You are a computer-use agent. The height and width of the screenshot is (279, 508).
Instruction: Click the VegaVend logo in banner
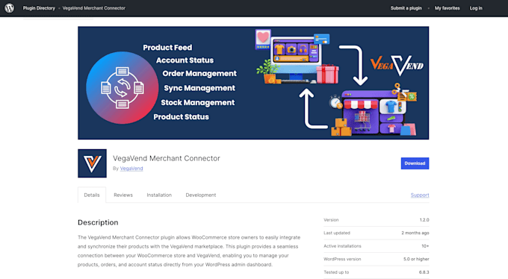tap(397, 65)
